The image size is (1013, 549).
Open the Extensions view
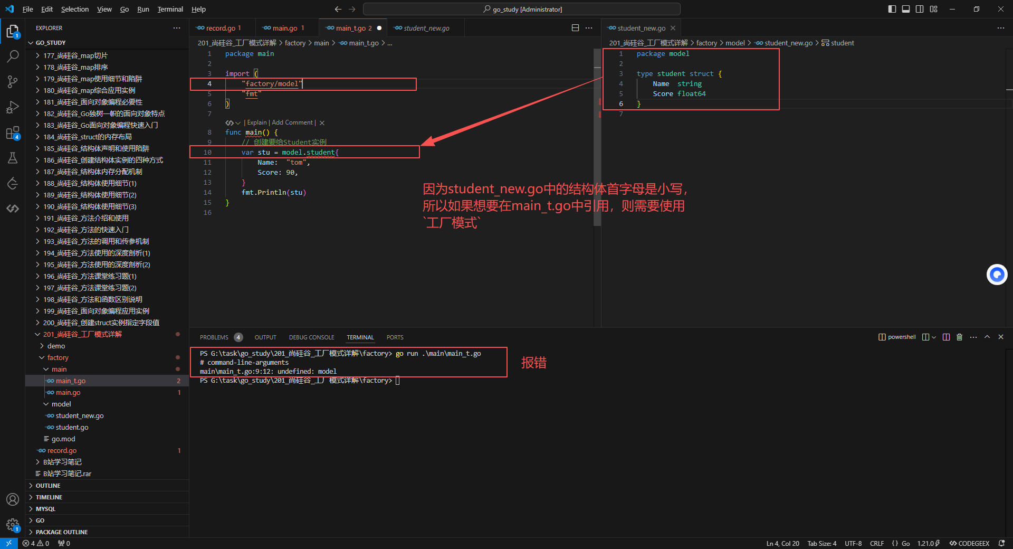[x=13, y=132]
